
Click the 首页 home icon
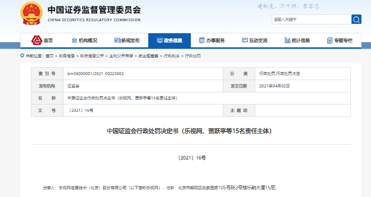(x=36, y=41)
